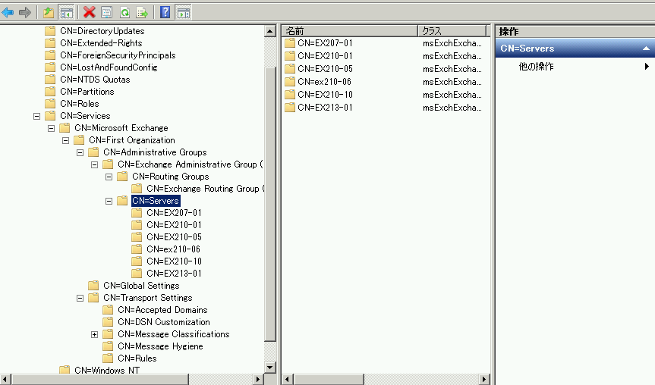Click folder icon beside CN=Servers tree node
Viewport: 655px width, 385px height.
pos(122,201)
